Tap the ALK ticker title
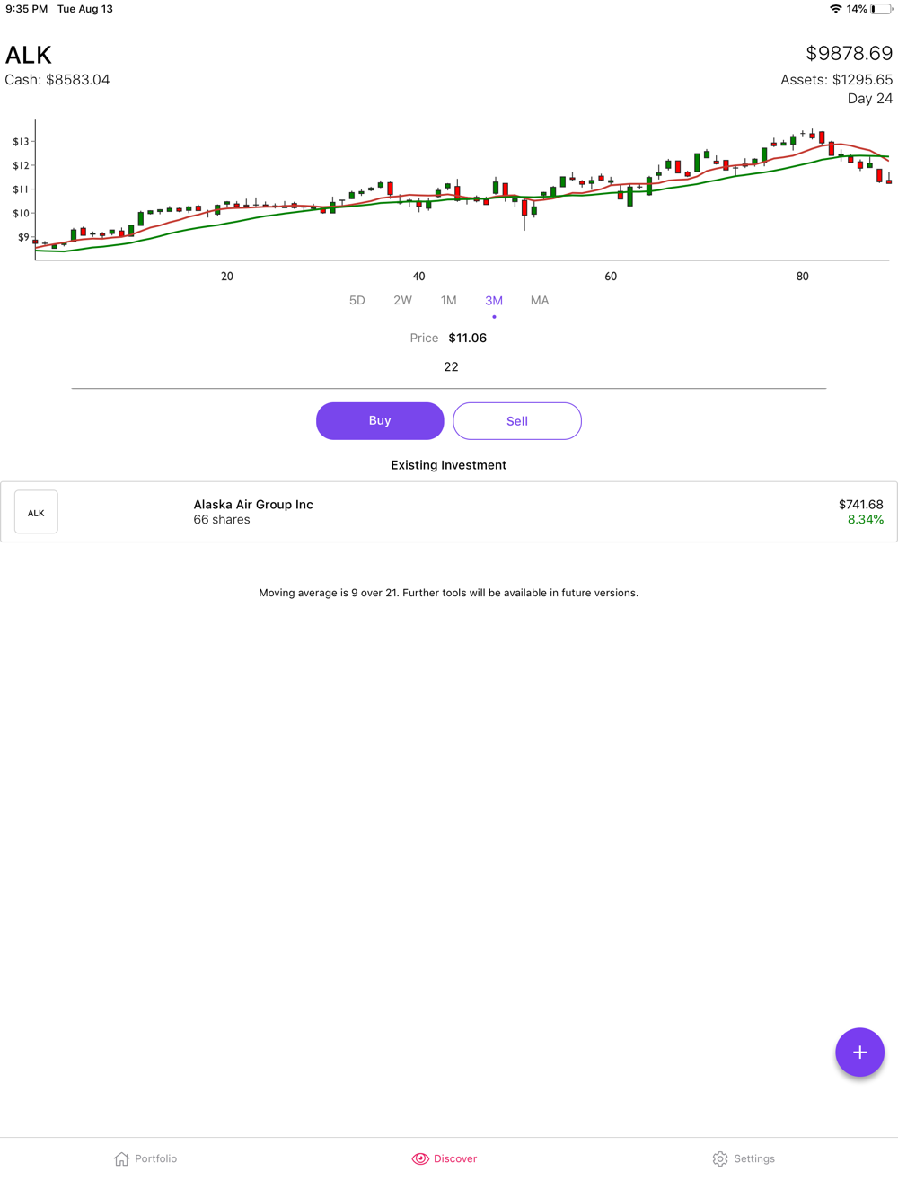The height and width of the screenshot is (1198, 898). (29, 56)
